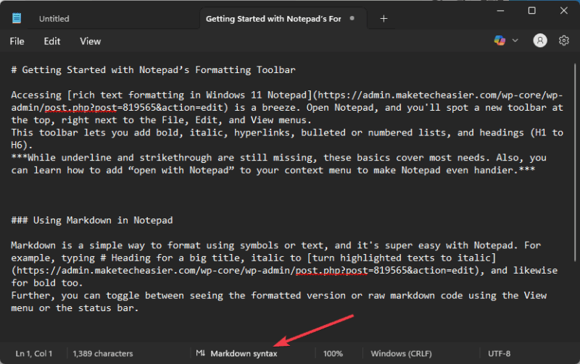Viewport: 580px width, 364px height.
Task: Click the 'menu or the status bar.' line
Action: (75, 308)
